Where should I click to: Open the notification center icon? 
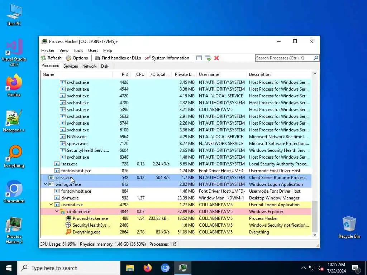(356, 269)
